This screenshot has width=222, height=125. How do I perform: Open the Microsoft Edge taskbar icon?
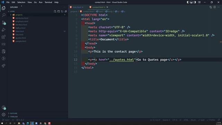[28, 123]
